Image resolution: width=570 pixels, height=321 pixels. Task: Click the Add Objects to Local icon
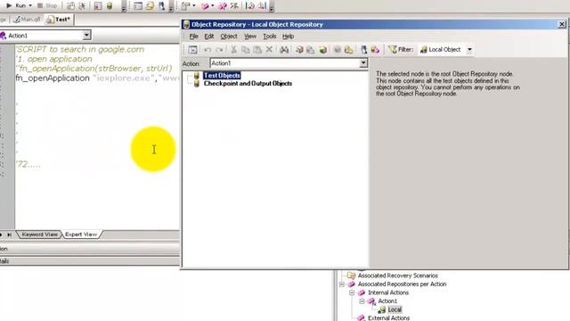[311, 50]
